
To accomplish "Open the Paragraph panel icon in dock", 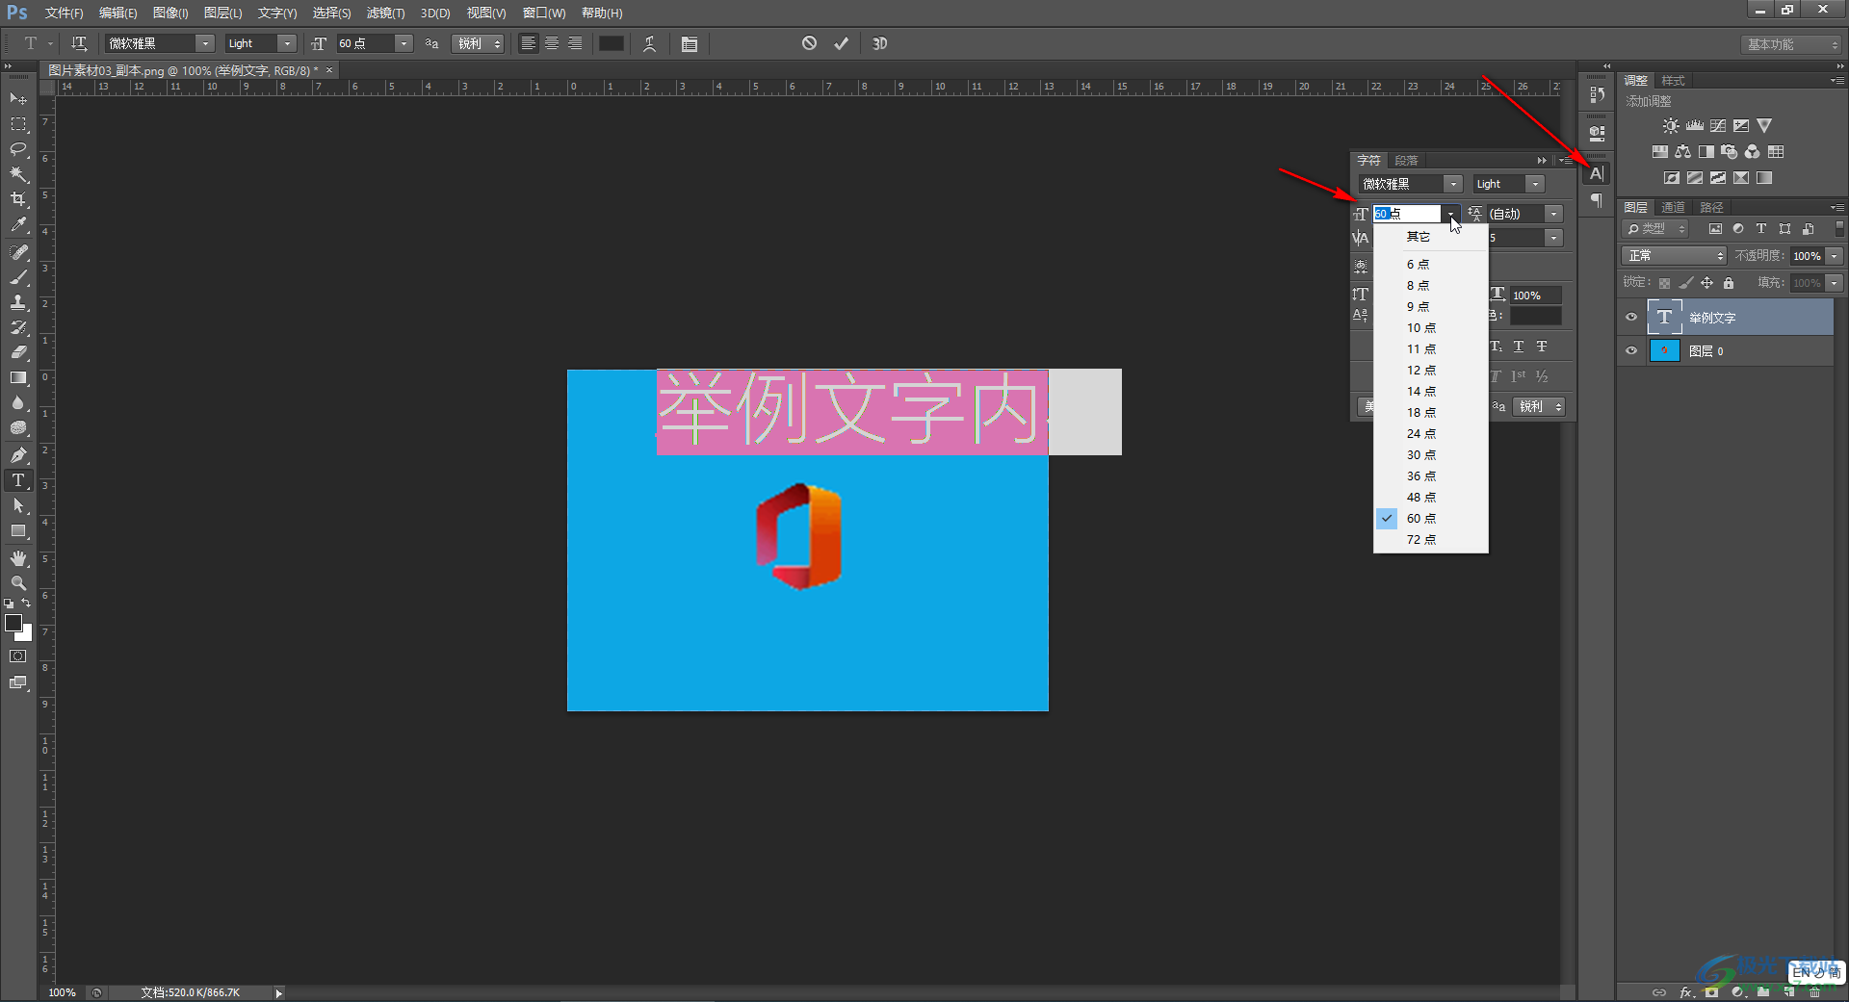I will coord(1597,200).
